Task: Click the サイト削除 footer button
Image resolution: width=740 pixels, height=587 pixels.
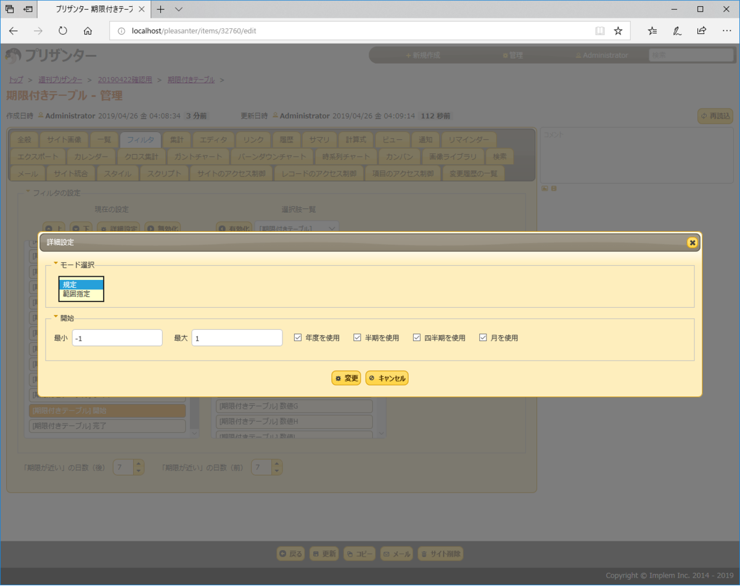Action: click(440, 554)
